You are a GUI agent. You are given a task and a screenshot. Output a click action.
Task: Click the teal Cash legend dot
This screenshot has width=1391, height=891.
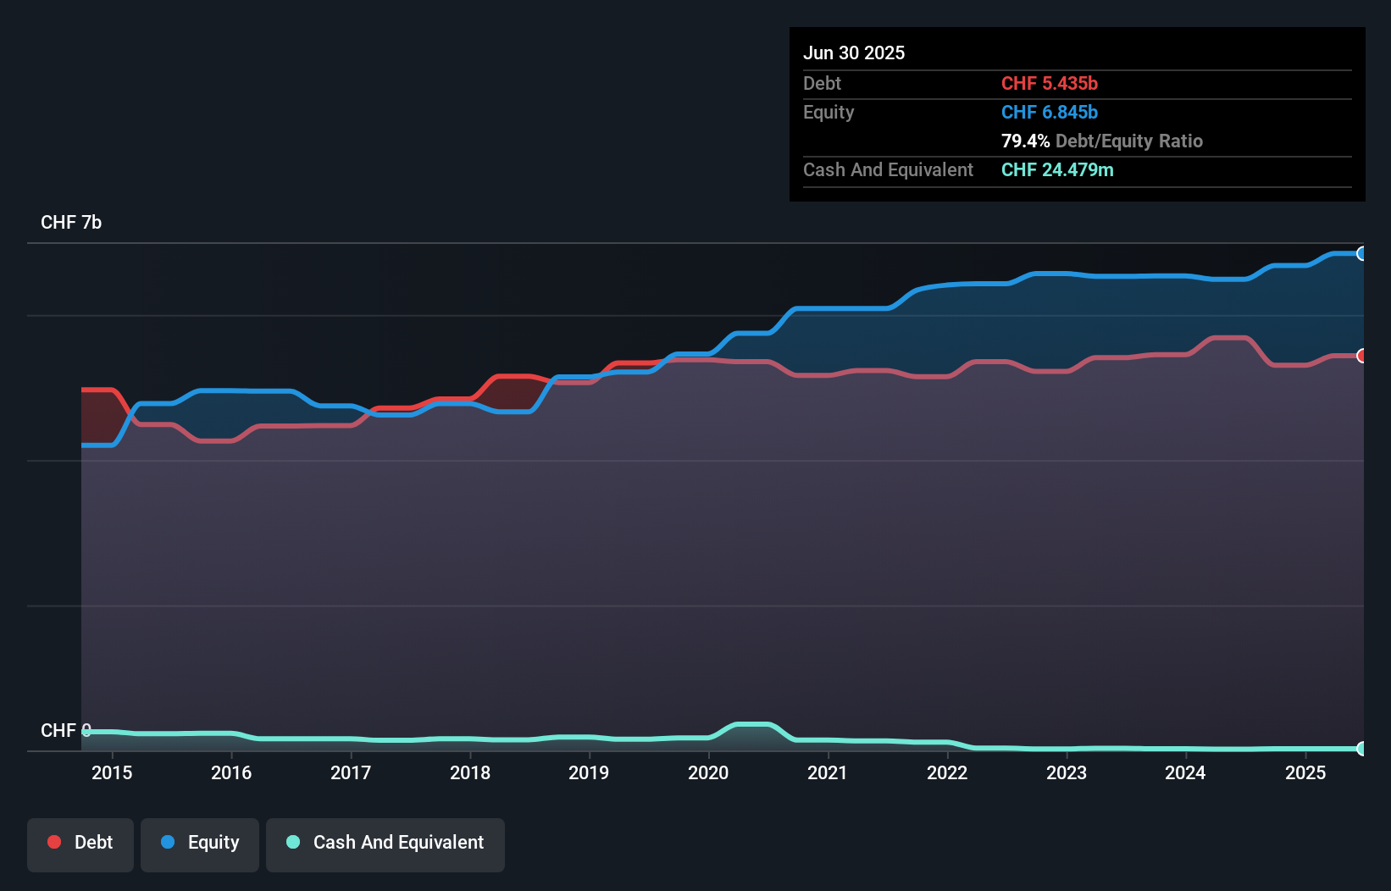pos(293,842)
